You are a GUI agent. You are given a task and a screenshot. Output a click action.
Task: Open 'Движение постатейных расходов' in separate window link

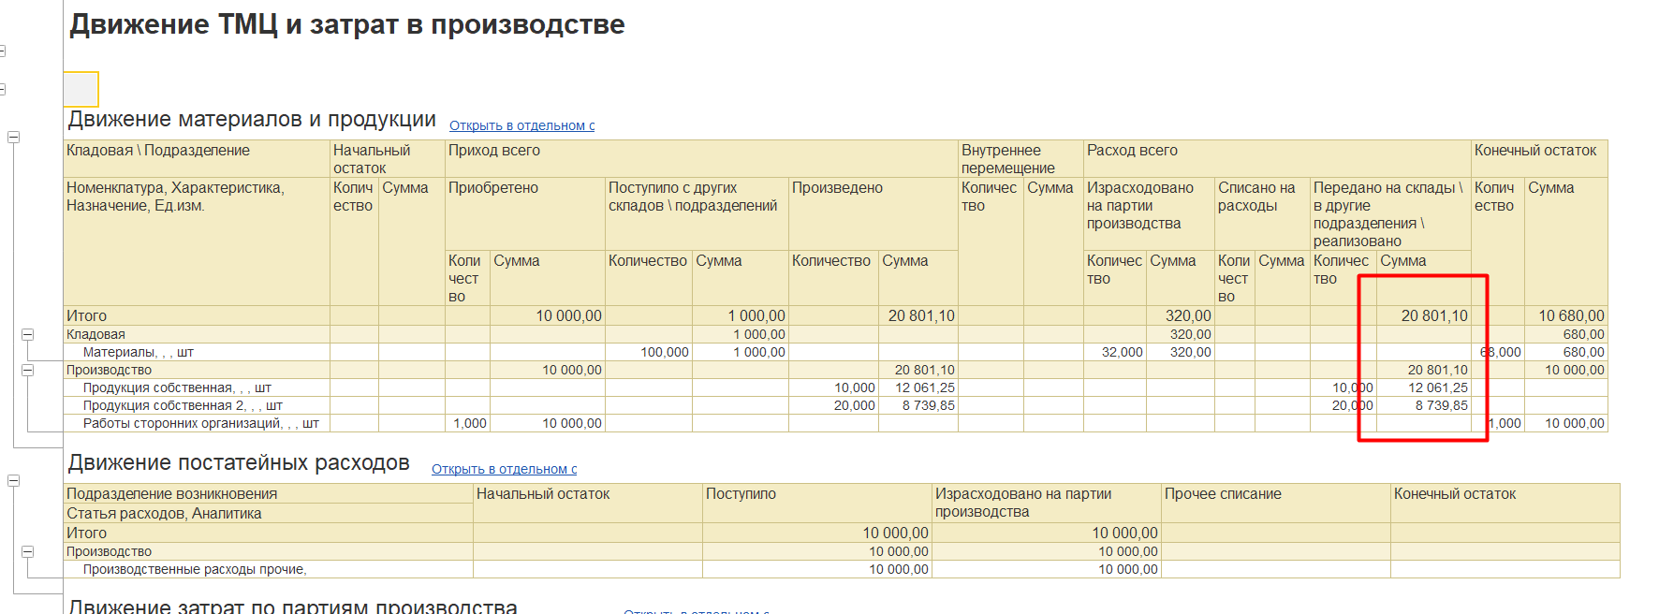coord(504,469)
